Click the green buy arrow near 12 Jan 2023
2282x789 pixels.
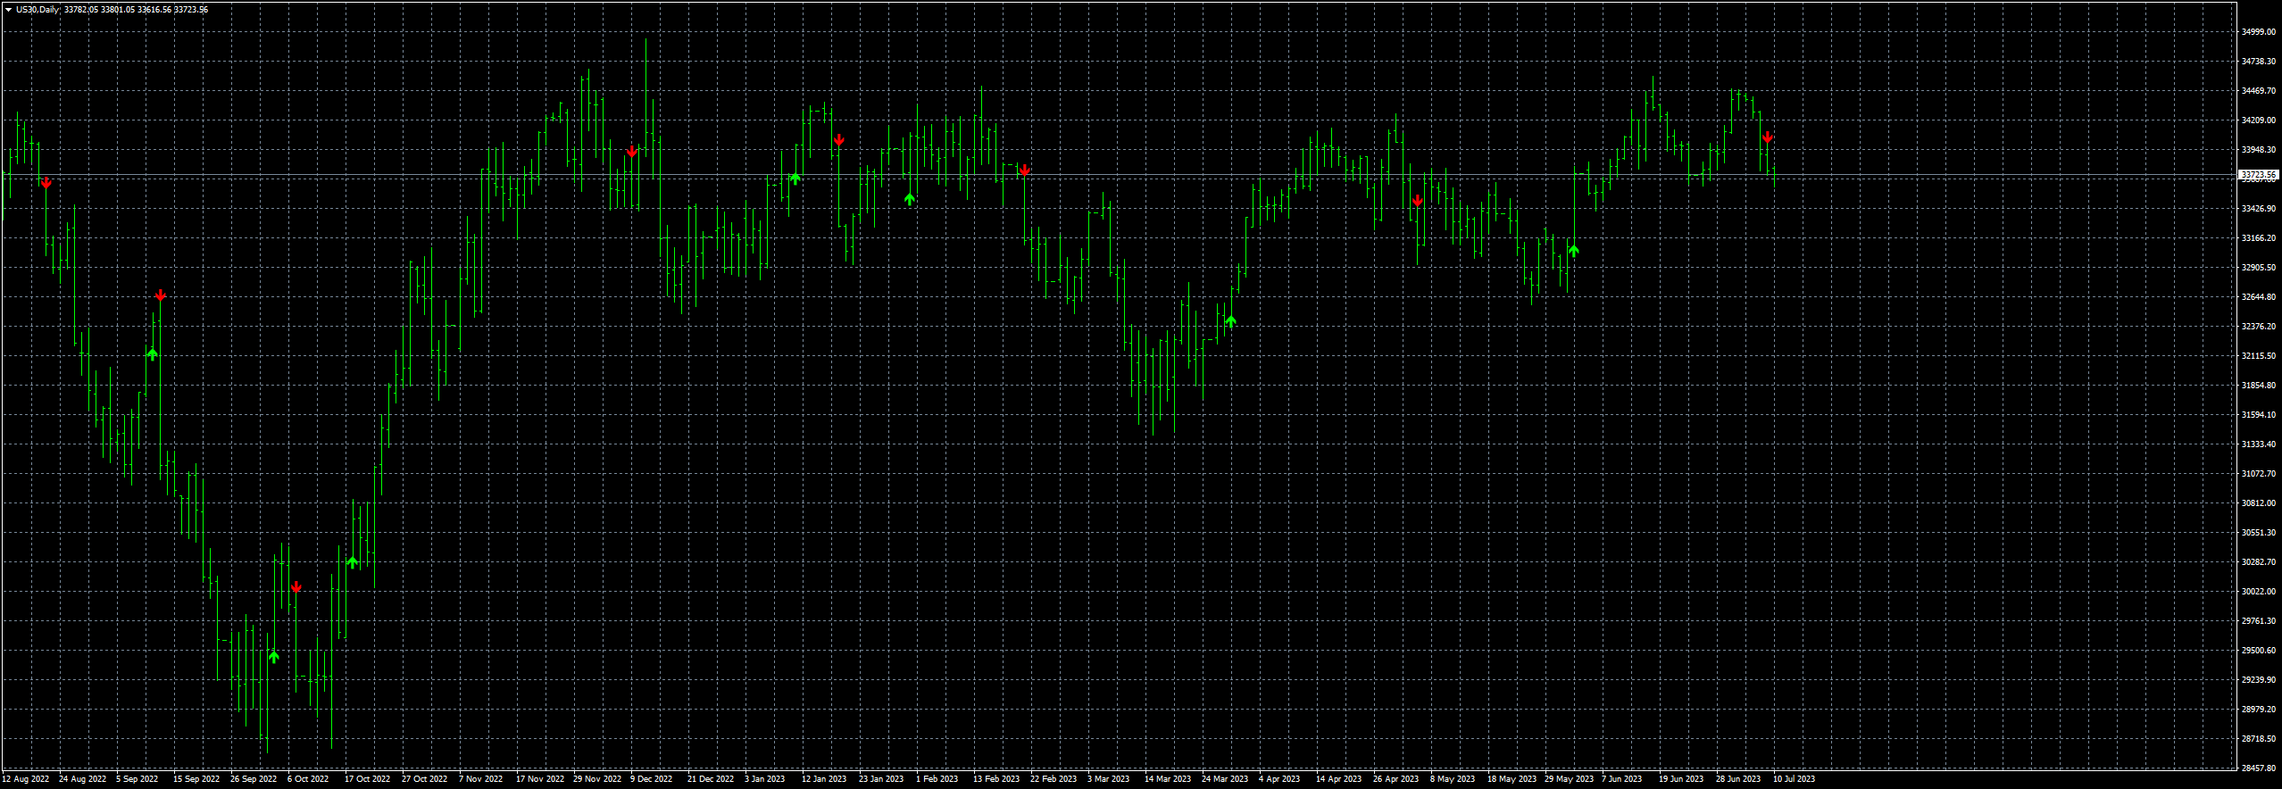(x=795, y=179)
